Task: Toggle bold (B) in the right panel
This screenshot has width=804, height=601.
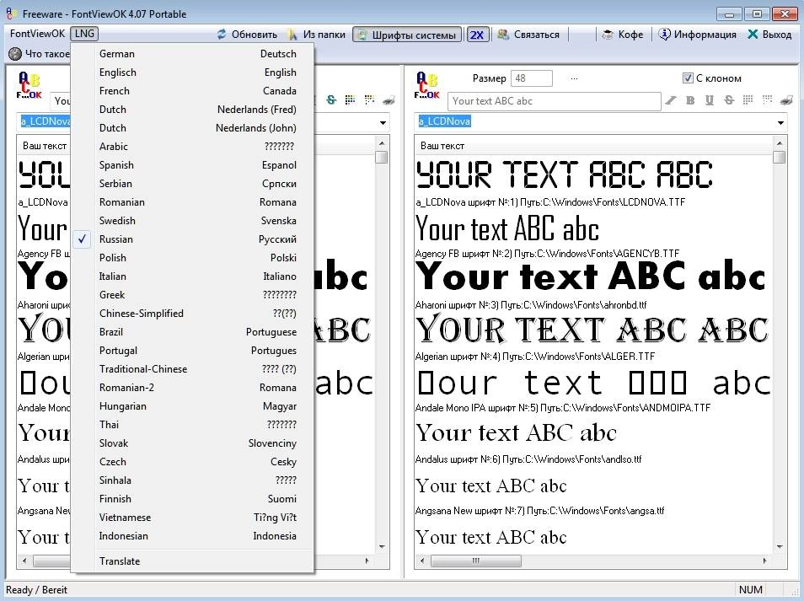Action: click(690, 100)
